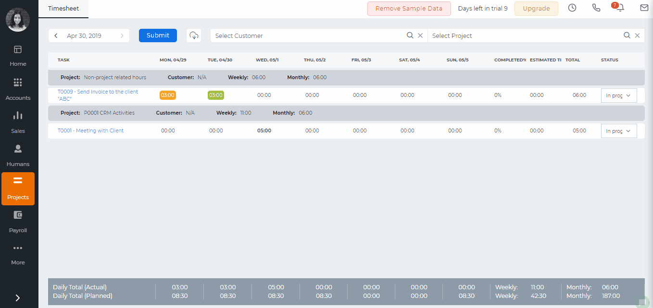The image size is (653, 308).
Task: Click the TUE, 04/30 column header
Action: (220, 60)
